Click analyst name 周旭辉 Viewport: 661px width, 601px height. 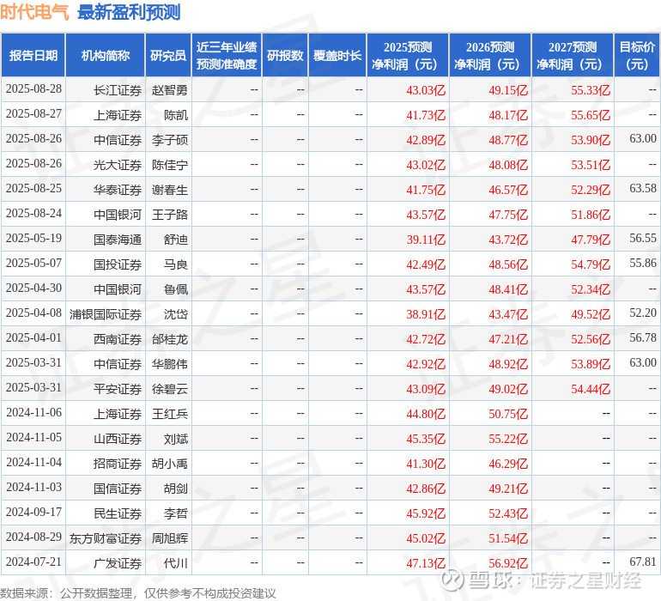point(169,538)
